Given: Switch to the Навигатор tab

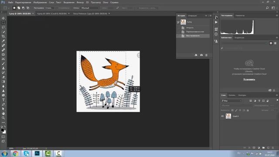Looking at the screenshot, I should pos(240,16).
